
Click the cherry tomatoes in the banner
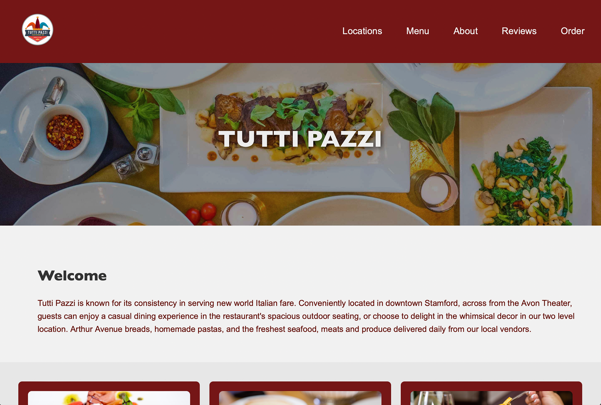(x=202, y=214)
